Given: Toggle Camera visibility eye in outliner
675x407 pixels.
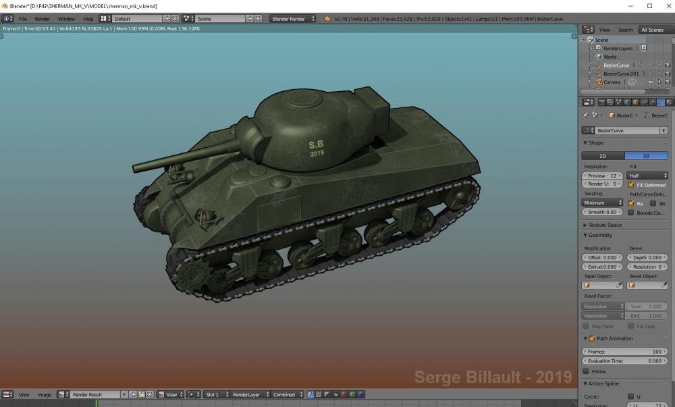Looking at the screenshot, I should click(x=651, y=82).
